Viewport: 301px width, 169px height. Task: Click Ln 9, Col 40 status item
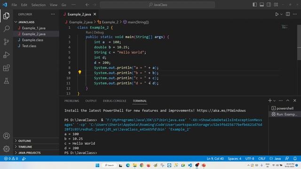click(215, 159)
